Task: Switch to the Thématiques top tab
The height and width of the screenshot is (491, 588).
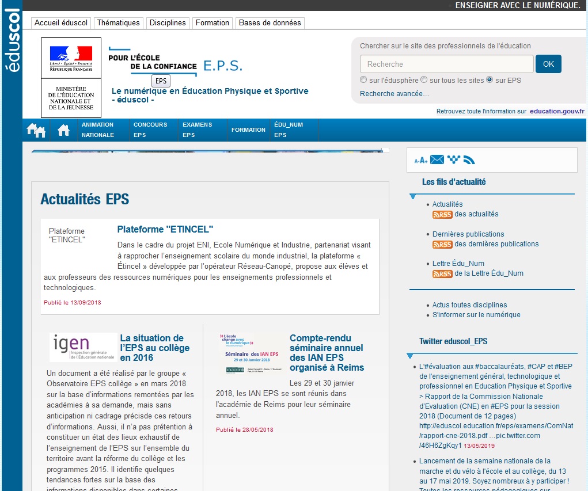Action: 118,23
